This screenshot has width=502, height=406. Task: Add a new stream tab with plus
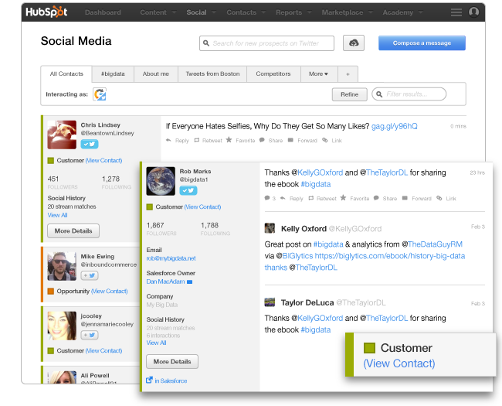click(x=348, y=74)
